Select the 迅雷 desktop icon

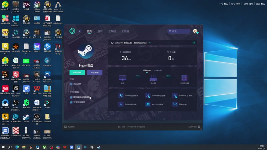click(x=26, y=90)
